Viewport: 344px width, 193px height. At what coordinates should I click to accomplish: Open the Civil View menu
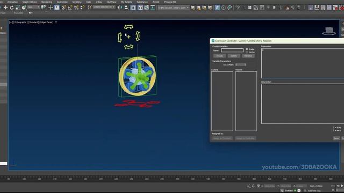pyautogui.click(x=111, y=2)
